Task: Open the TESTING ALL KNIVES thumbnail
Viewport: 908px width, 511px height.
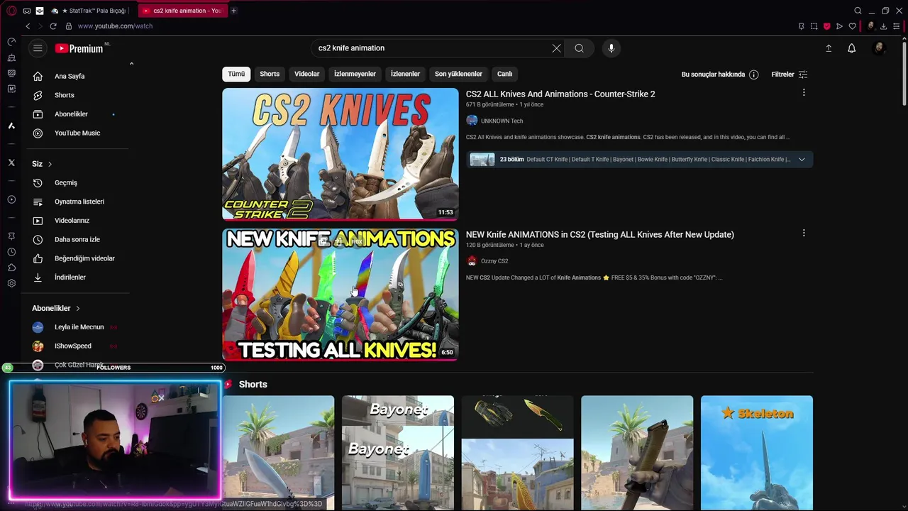Action: pyautogui.click(x=340, y=295)
